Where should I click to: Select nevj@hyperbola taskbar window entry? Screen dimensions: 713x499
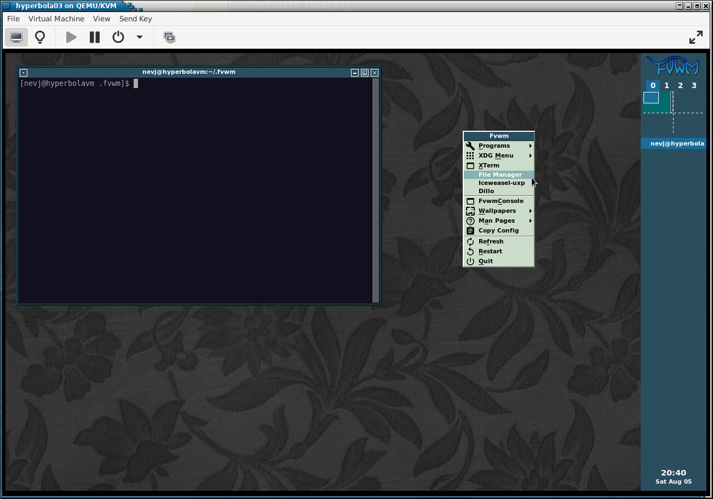pyautogui.click(x=673, y=143)
